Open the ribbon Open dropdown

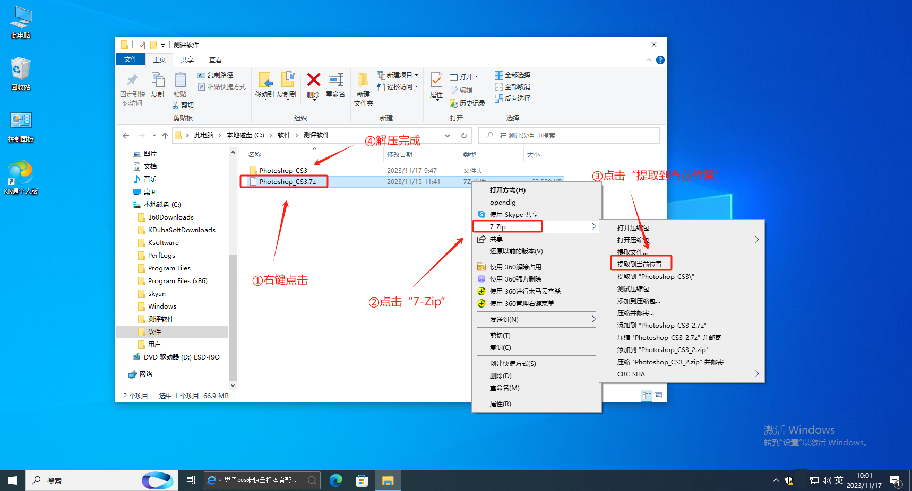tap(464, 76)
